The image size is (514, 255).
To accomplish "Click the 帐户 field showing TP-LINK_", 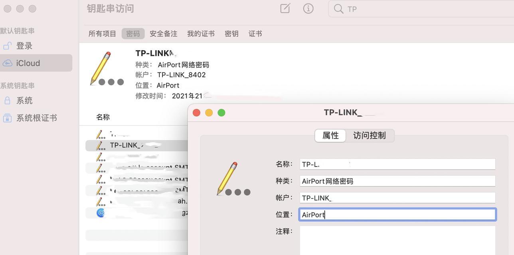I will pyautogui.click(x=397, y=198).
